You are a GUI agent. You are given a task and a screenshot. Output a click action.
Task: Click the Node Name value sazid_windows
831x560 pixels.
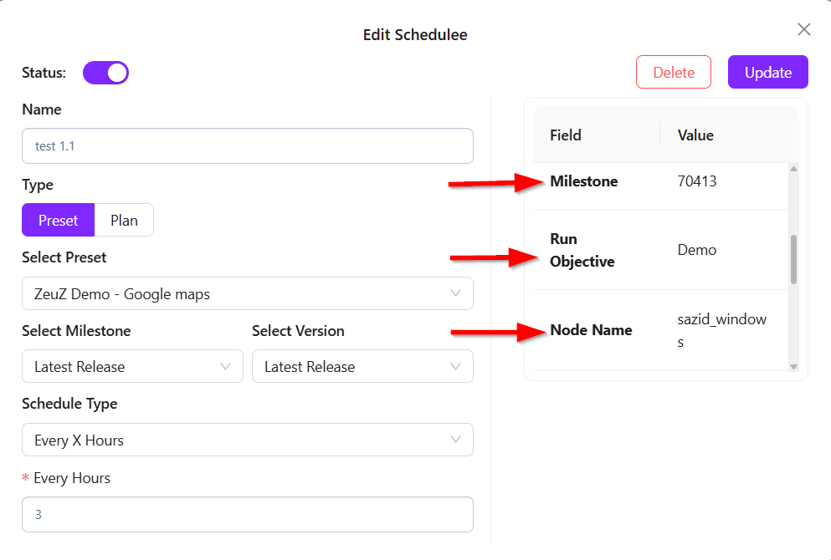(x=721, y=330)
